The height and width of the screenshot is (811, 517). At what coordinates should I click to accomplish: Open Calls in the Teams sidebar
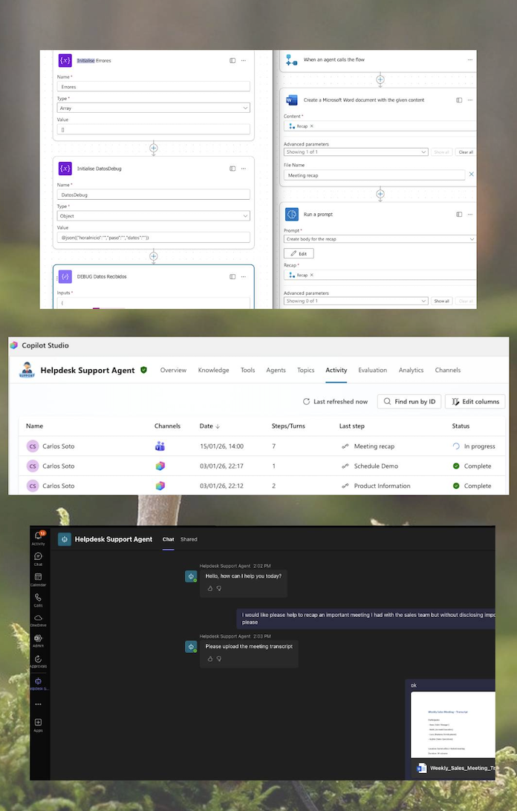click(38, 598)
